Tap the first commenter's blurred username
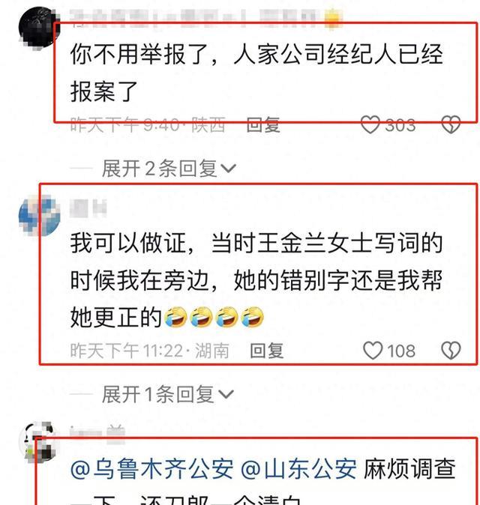The image size is (480, 505). tap(206, 19)
